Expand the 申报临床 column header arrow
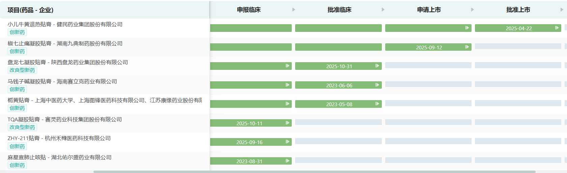Screen dimensions: 567x173 [x=294, y=10]
